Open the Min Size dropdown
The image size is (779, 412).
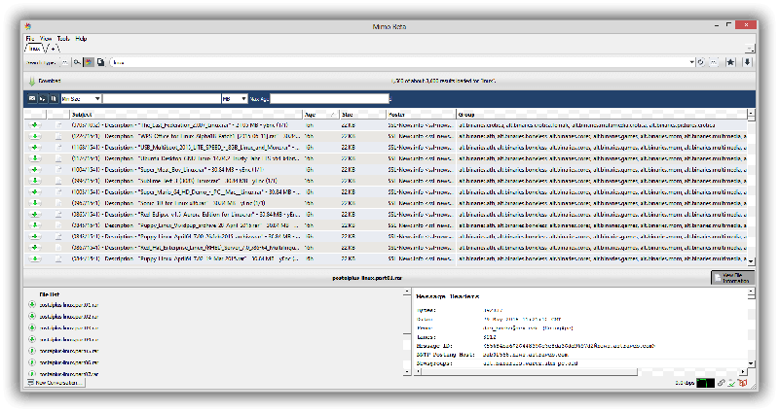pyautogui.click(x=81, y=99)
